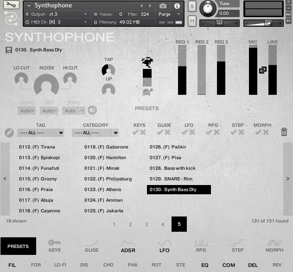Click the NOISE knob
The image size is (293, 272).
[46, 86]
